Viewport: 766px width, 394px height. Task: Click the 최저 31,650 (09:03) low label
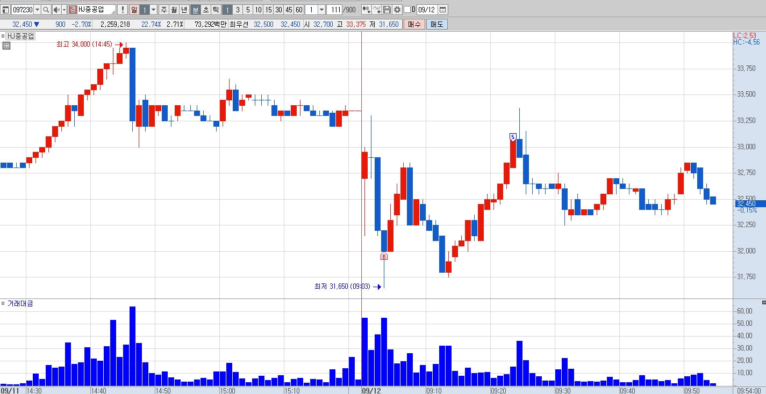(x=342, y=286)
